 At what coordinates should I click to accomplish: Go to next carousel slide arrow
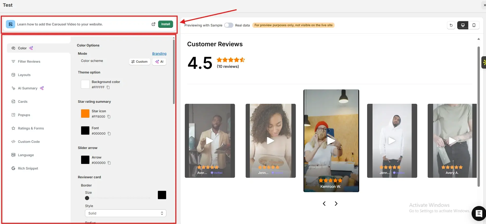[336, 203]
